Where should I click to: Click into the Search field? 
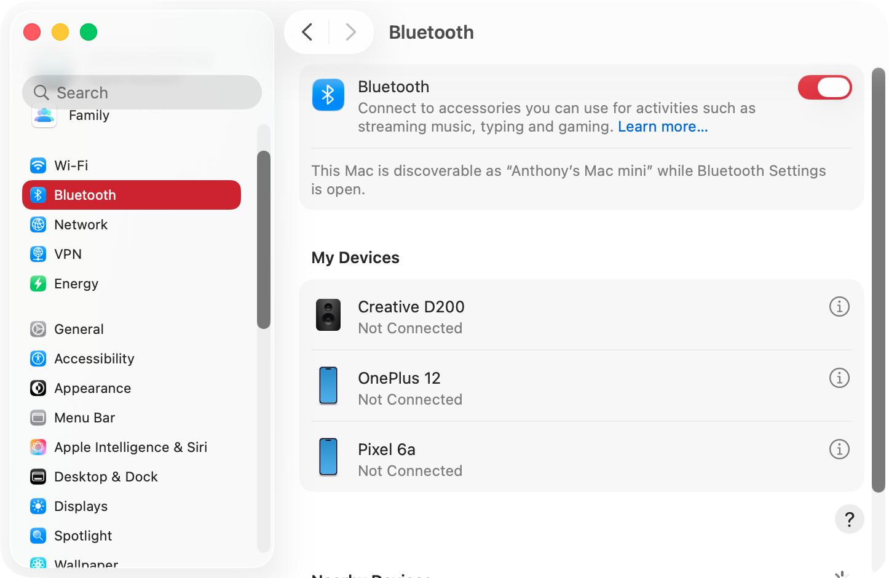pos(142,92)
